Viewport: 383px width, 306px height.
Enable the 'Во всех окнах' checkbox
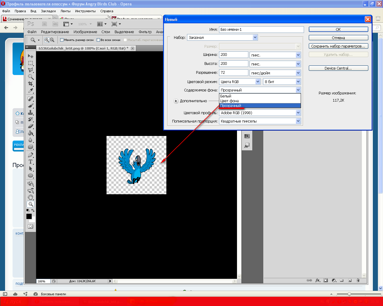pos(98,40)
